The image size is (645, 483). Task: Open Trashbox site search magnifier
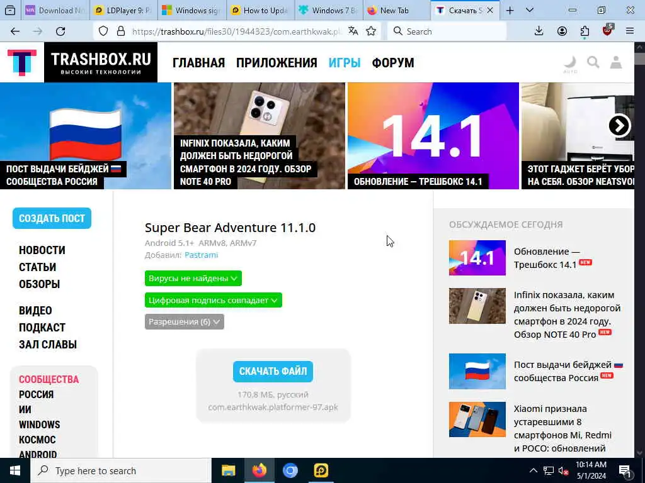593,62
